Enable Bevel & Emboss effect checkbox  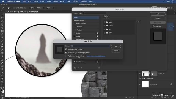pos(75,24)
